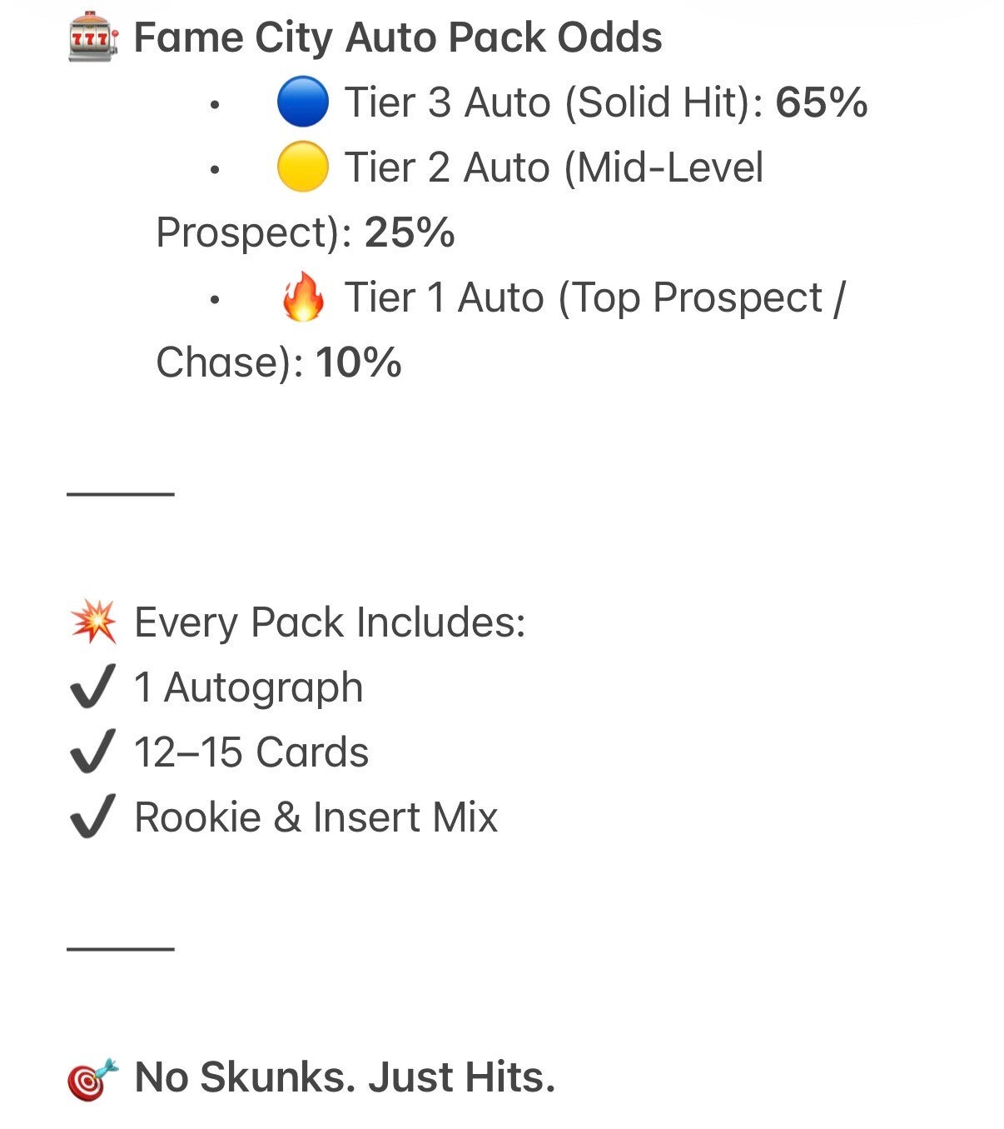Viewport: 1004px width, 1129px height.
Task: Tap the collision burst emoji
Action: [93, 622]
